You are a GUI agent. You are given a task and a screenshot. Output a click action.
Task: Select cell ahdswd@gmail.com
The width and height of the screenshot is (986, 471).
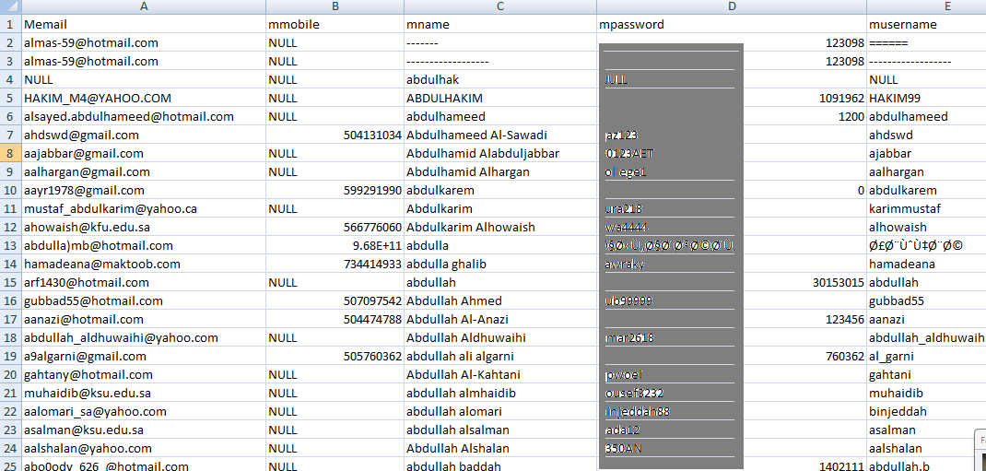(x=144, y=135)
